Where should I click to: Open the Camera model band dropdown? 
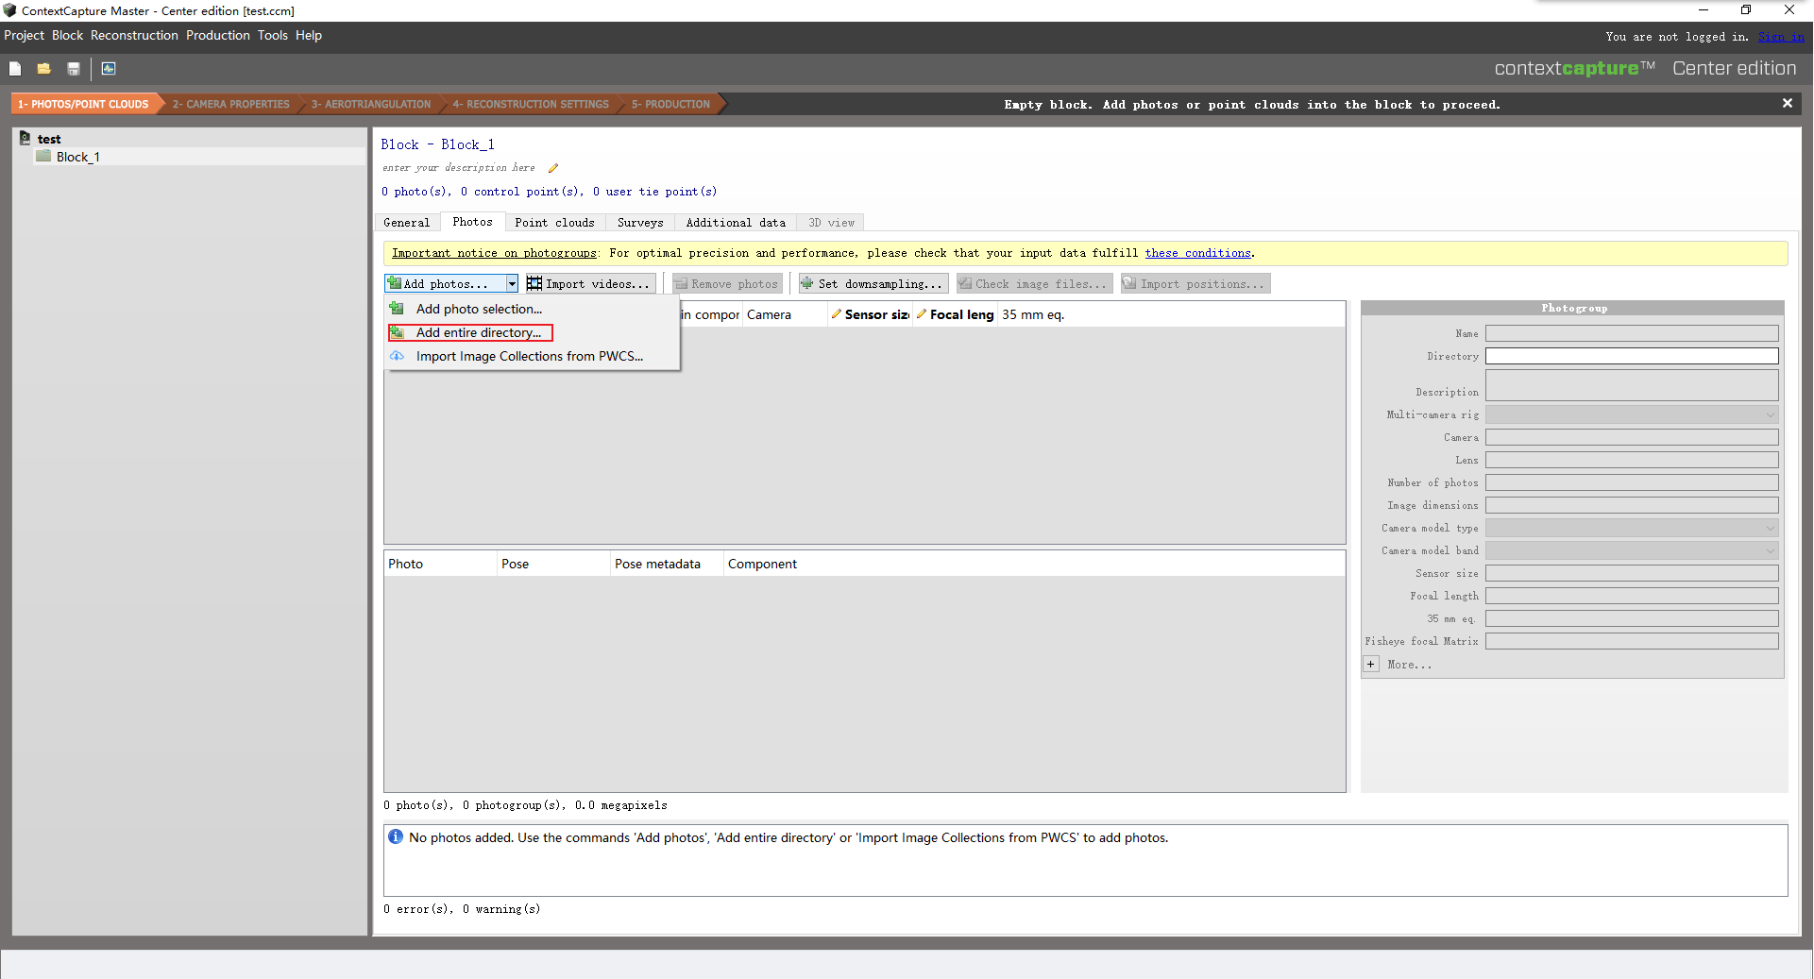click(1631, 550)
